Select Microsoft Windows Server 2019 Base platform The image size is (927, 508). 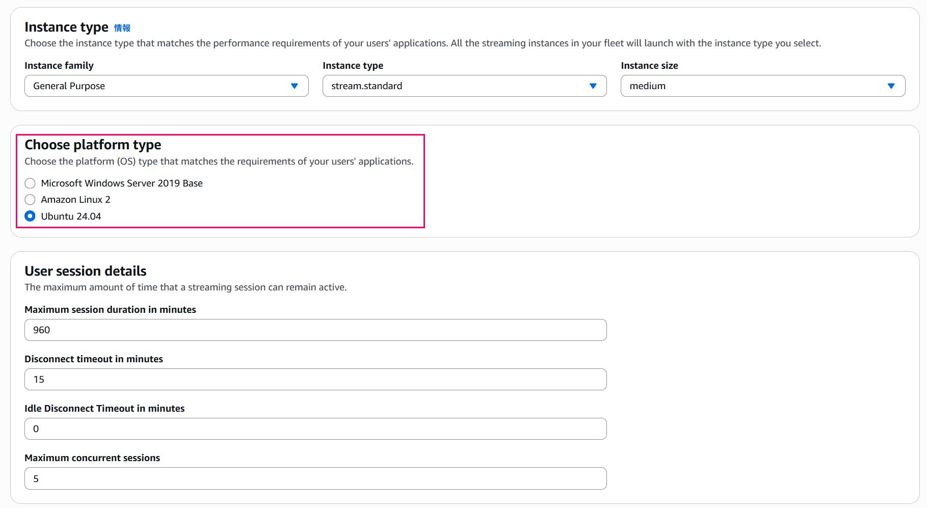tap(30, 183)
